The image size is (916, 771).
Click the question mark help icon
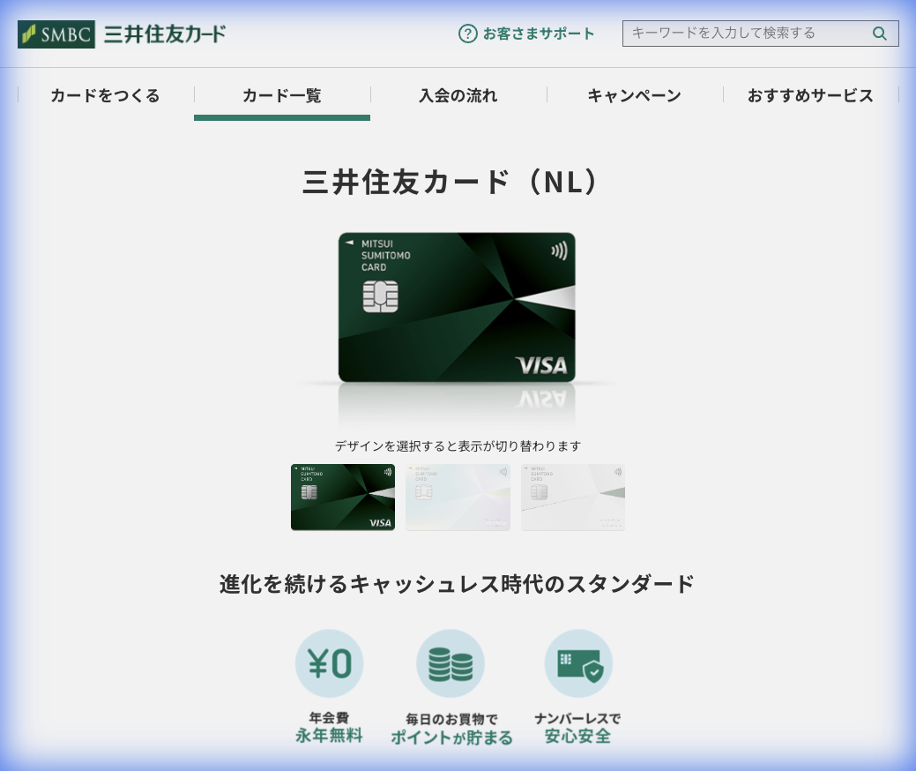coord(468,34)
